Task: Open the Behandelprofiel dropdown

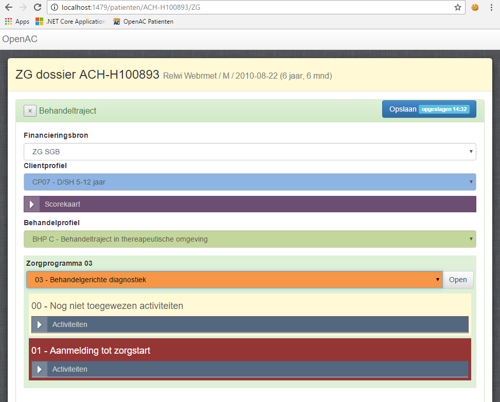Action: [249, 239]
